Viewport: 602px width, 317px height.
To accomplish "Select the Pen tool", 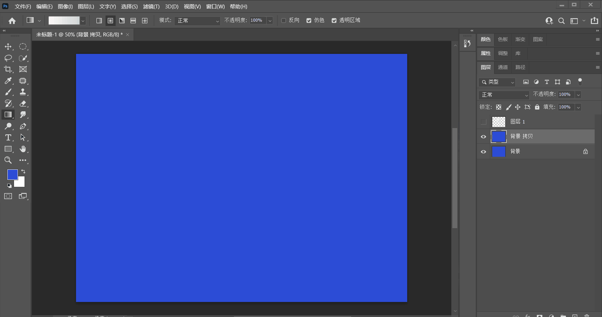I will [x=23, y=126].
